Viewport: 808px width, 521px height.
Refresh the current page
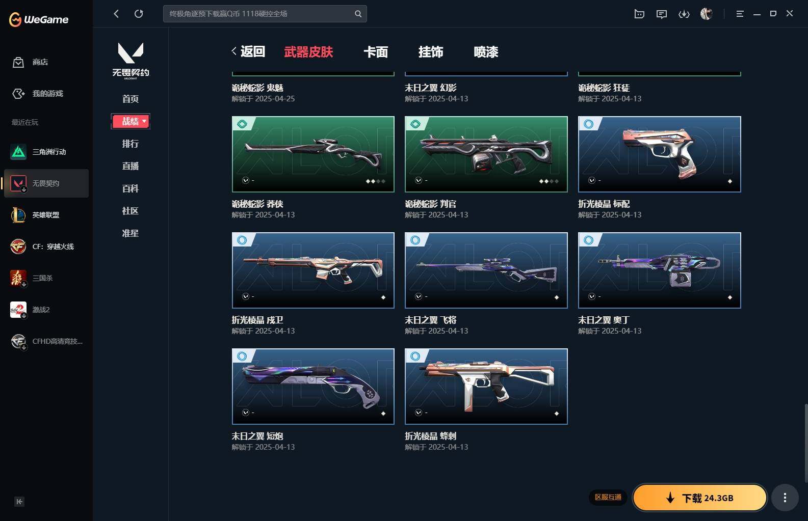[139, 14]
